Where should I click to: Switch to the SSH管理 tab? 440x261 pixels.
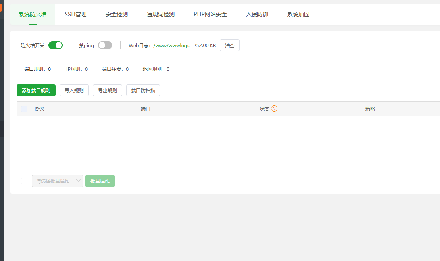pyautogui.click(x=75, y=14)
